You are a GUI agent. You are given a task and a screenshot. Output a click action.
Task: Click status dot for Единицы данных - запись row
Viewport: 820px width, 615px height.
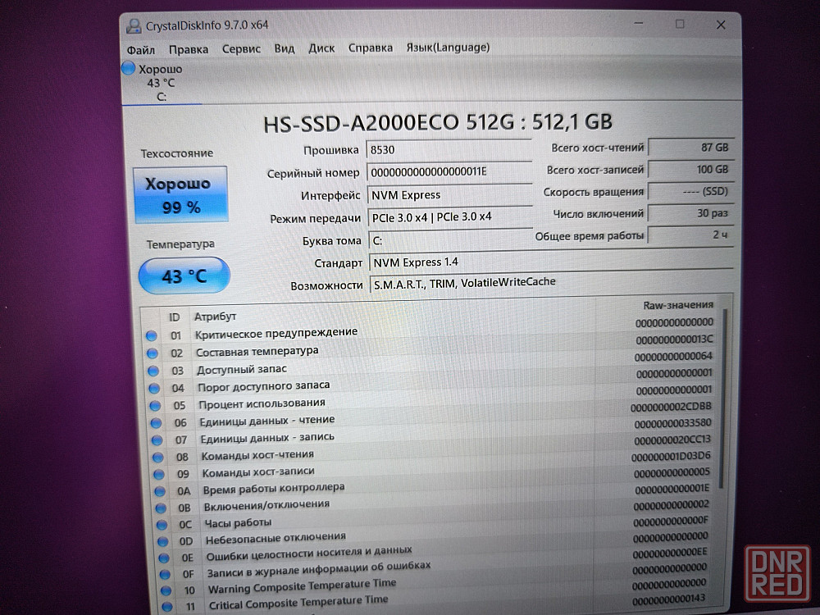pyautogui.click(x=157, y=440)
